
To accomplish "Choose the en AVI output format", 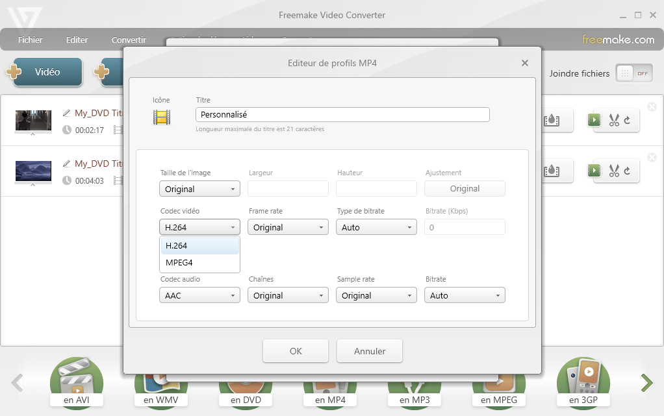I will click(77, 382).
